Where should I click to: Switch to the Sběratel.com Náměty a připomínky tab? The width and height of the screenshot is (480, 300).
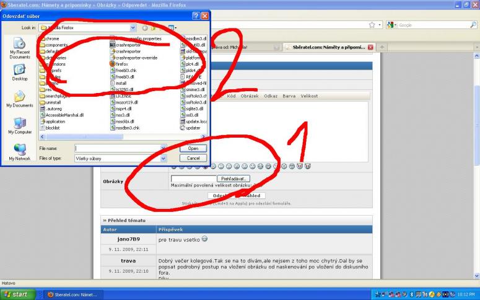click(328, 47)
